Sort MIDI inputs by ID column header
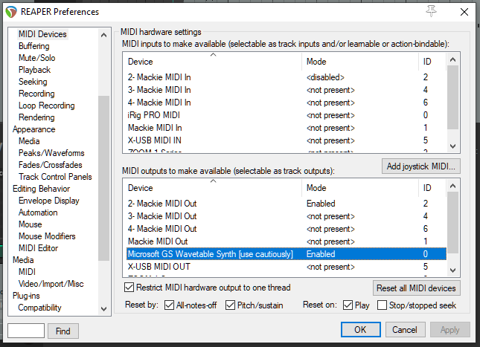This screenshot has width=480, height=347. tap(432, 62)
